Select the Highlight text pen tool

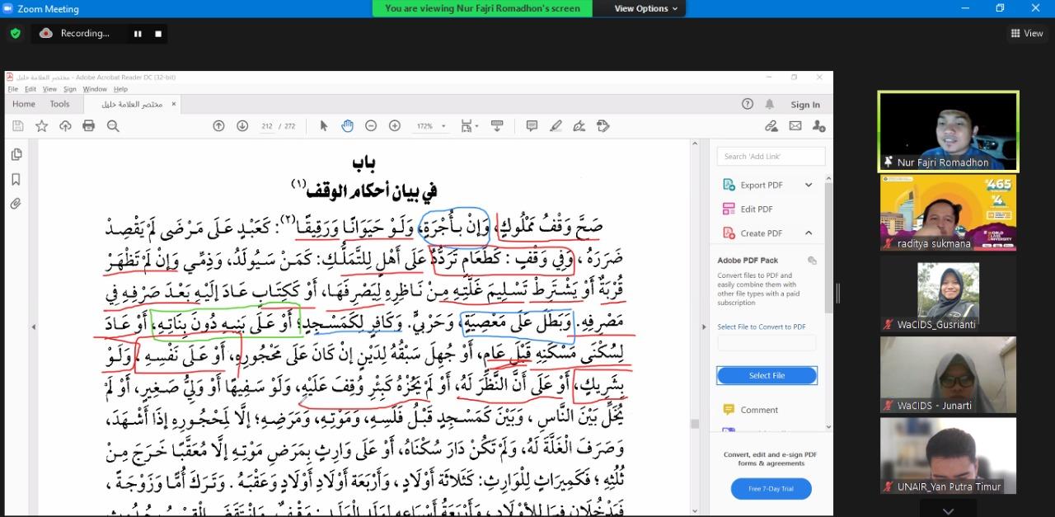tap(556, 126)
